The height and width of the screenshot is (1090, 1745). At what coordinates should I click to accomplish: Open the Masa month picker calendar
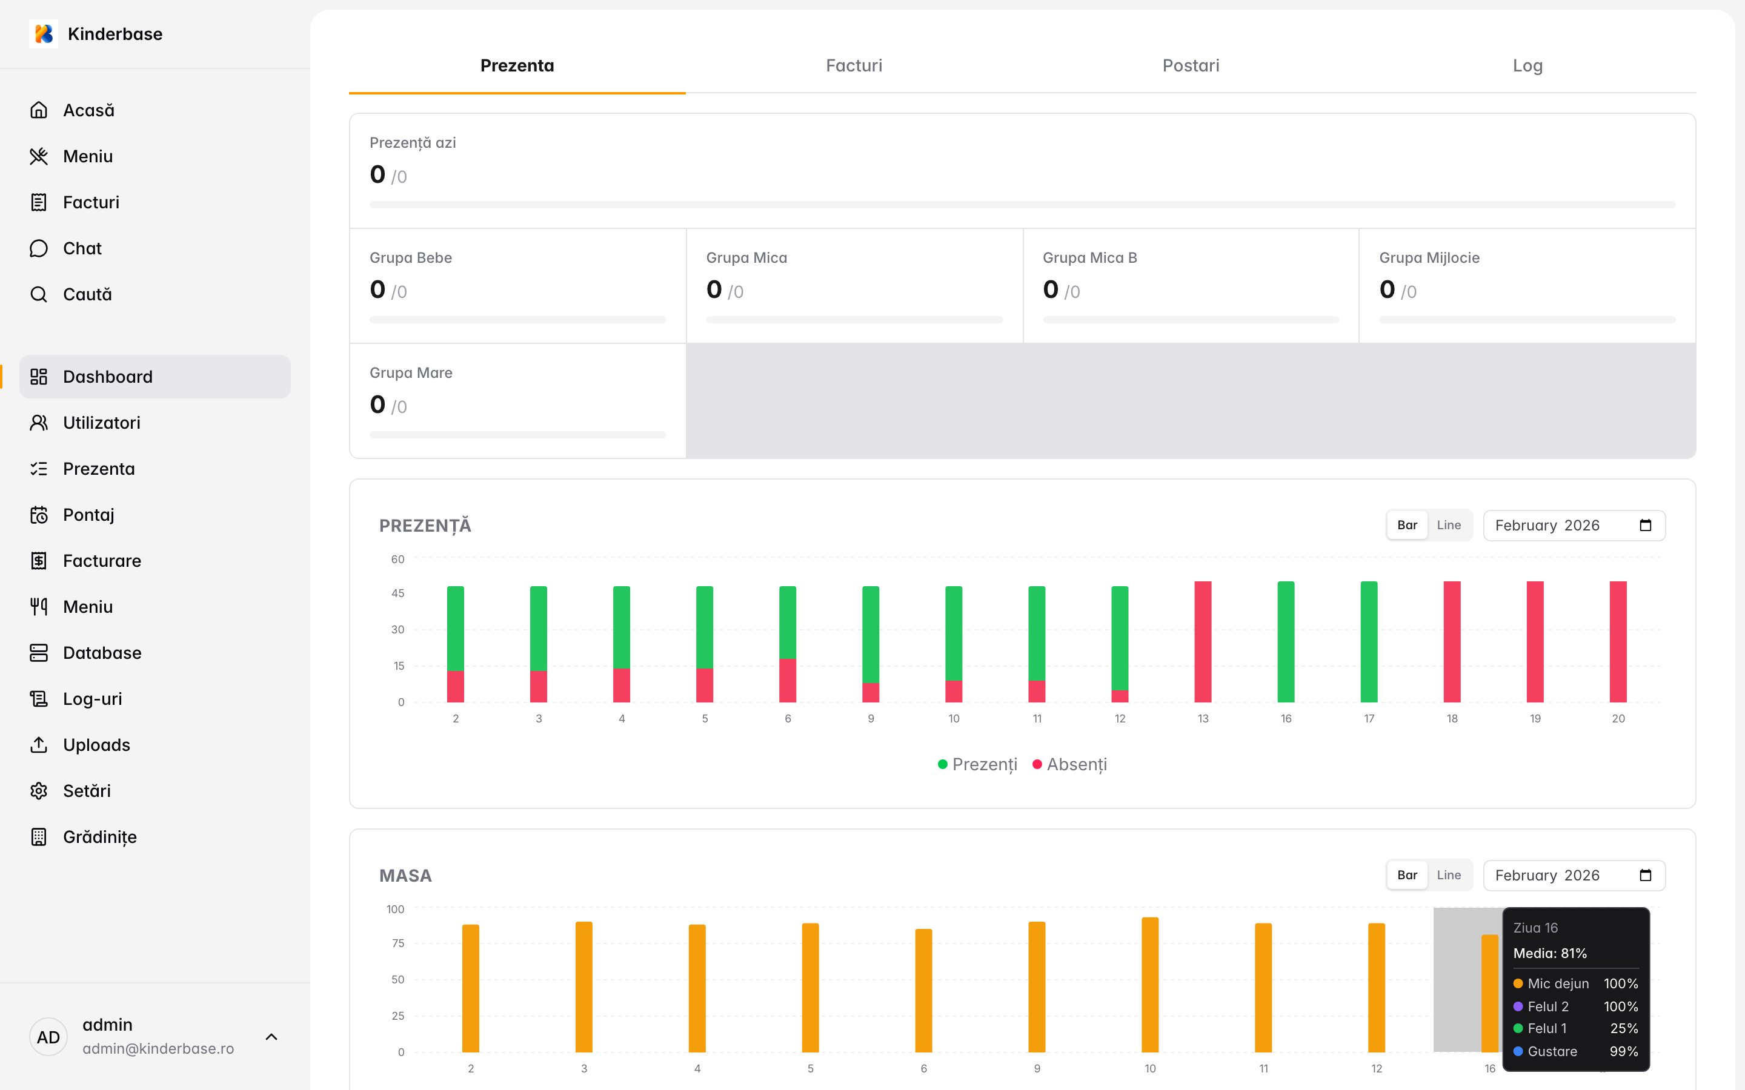(x=1646, y=874)
